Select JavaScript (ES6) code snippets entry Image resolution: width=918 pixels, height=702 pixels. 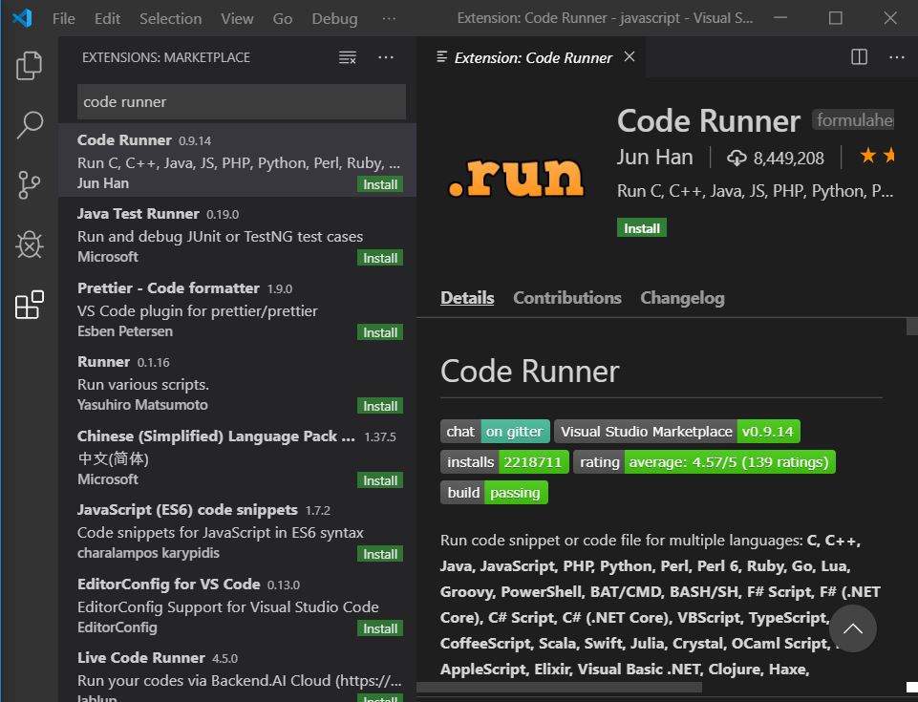(x=238, y=530)
